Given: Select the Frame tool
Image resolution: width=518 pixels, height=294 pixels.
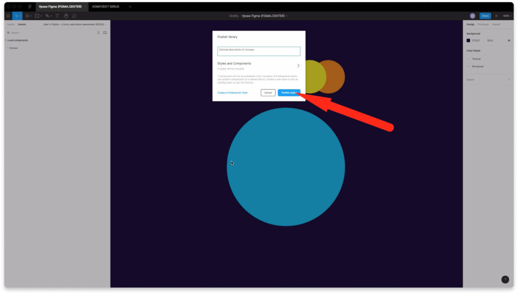Looking at the screenshot, I should 27,16.
